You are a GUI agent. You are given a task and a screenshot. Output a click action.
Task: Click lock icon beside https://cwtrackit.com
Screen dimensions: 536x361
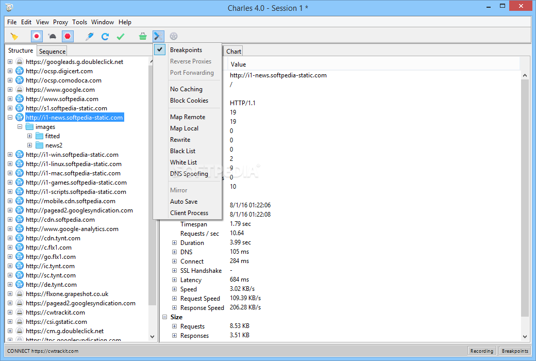pyautogui.click(x=20, y=312)
